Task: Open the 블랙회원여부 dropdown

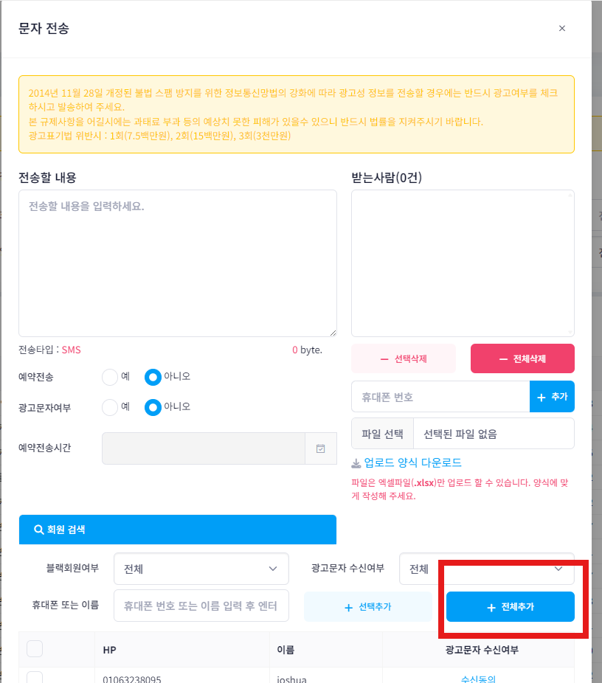Action: (x=201, y=569)
